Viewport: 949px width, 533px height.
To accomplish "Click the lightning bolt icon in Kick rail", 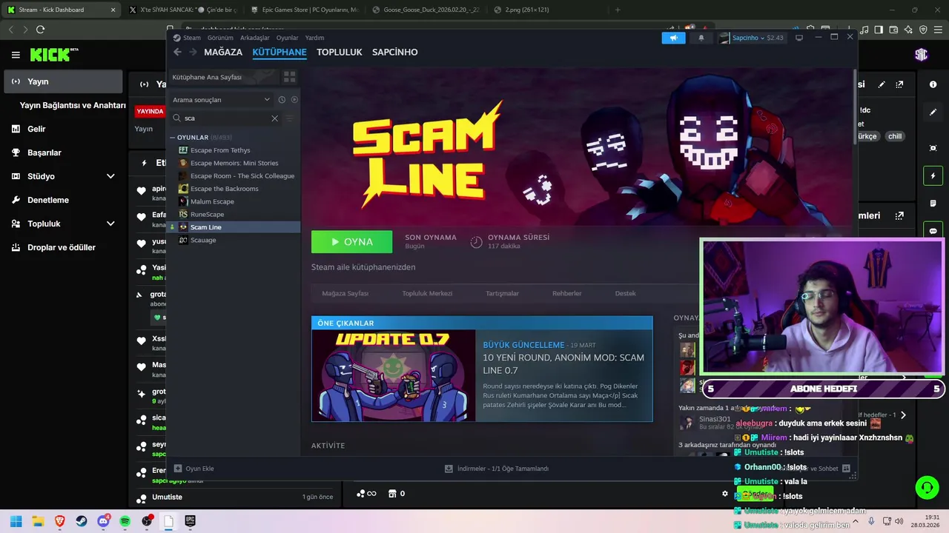I will 933,176.
